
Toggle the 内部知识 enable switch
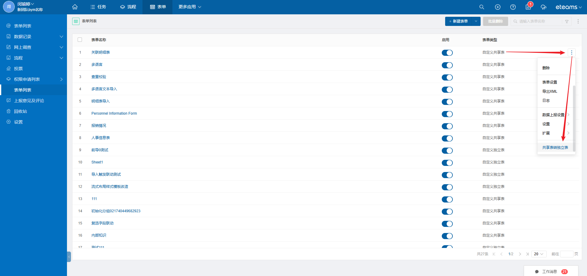pos(447,236)
